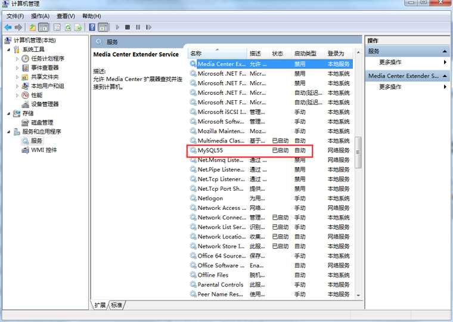Select the Net.Msmq Liste... service

point(271,160)
